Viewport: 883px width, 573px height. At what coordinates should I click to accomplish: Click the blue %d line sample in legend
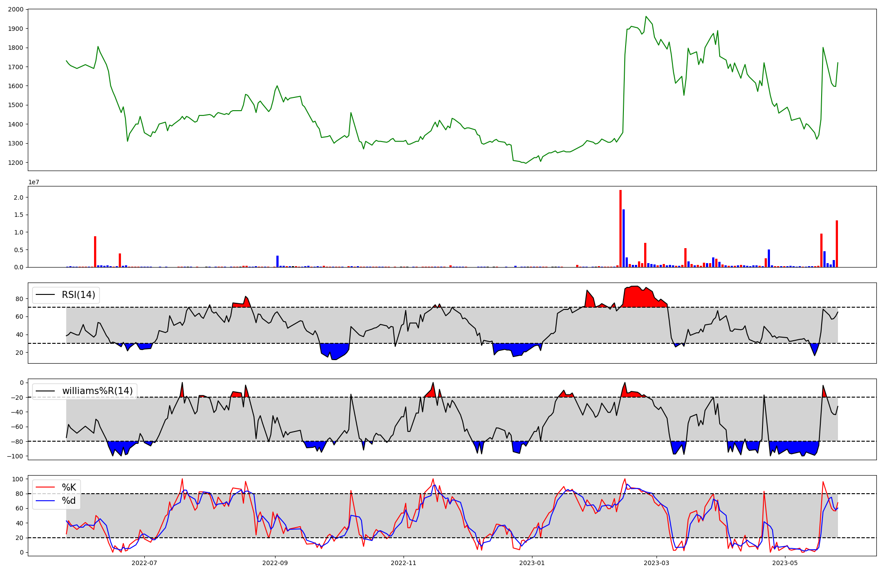pos(45,501)
